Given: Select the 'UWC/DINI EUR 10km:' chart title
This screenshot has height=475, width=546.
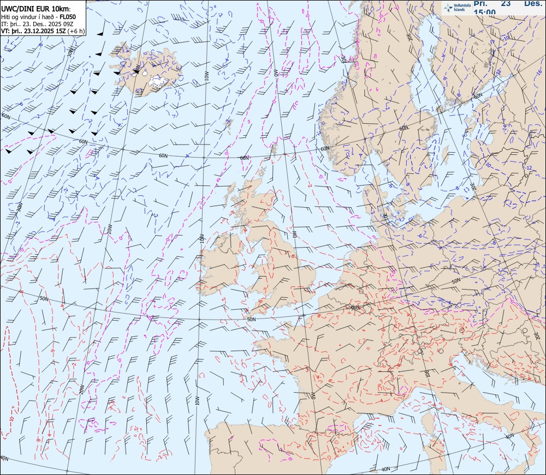Looking at the screenshot, I should click(x=36, y=9).
